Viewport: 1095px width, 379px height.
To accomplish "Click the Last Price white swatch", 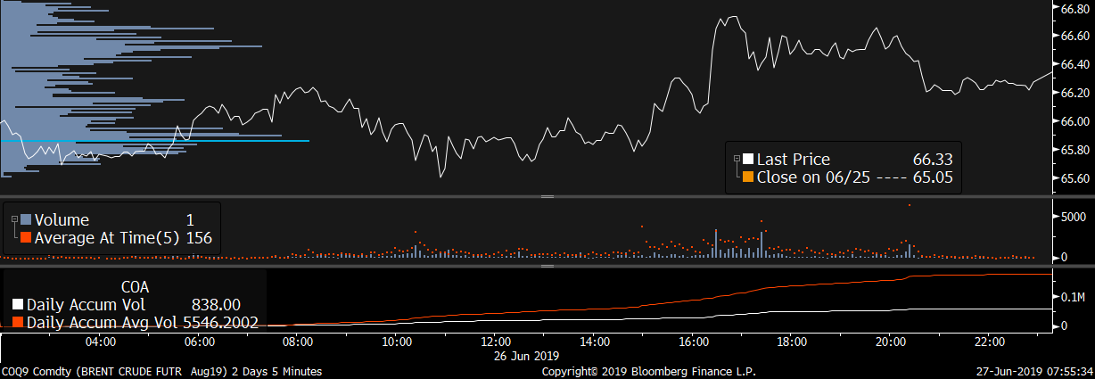I will tap(749, 159).
